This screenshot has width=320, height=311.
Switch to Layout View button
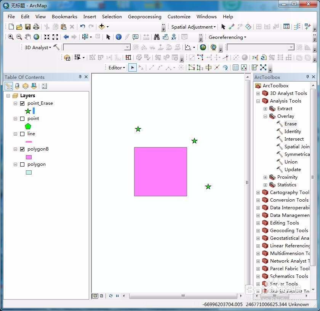click(101, 296)
